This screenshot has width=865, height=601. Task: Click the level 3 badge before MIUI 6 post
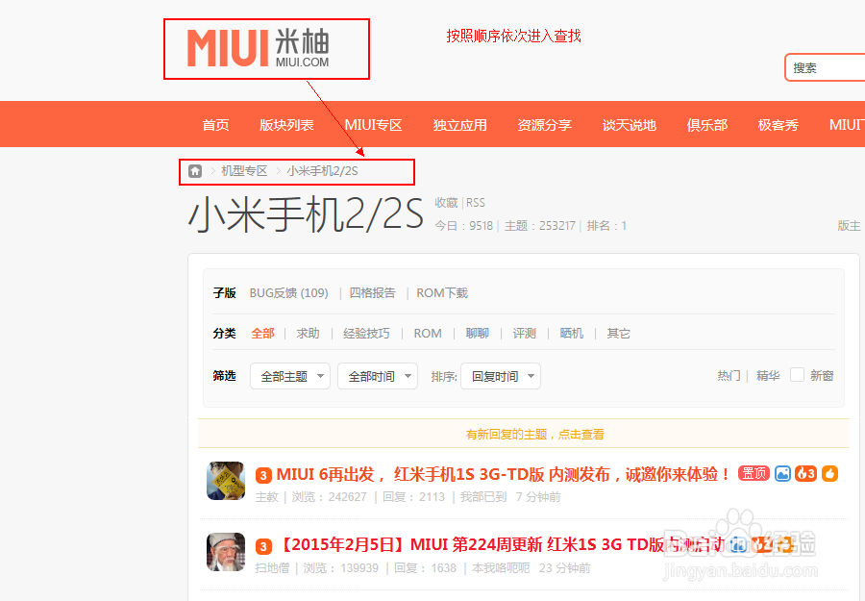263,475
